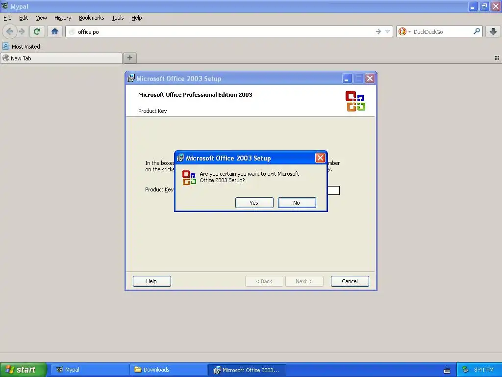Image resolution: width=502 pixels, height=377 pixels.
Task: Go to the home page
Action: coord(55,31)
